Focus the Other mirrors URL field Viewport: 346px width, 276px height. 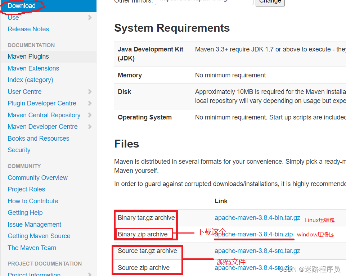[205, 2]
